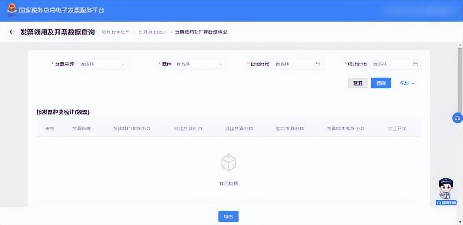Click the 终止时间 date input field
This screenshot has width=463, height=225.
pyautogui.click(x=395, y=64)
